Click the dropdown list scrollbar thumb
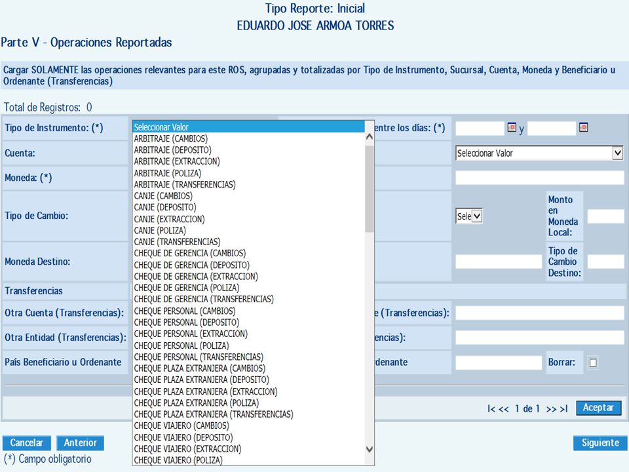629x472 pixels. click(x=370, y=189)
